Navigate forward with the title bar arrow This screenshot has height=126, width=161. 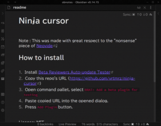click(x=15, y=2)
